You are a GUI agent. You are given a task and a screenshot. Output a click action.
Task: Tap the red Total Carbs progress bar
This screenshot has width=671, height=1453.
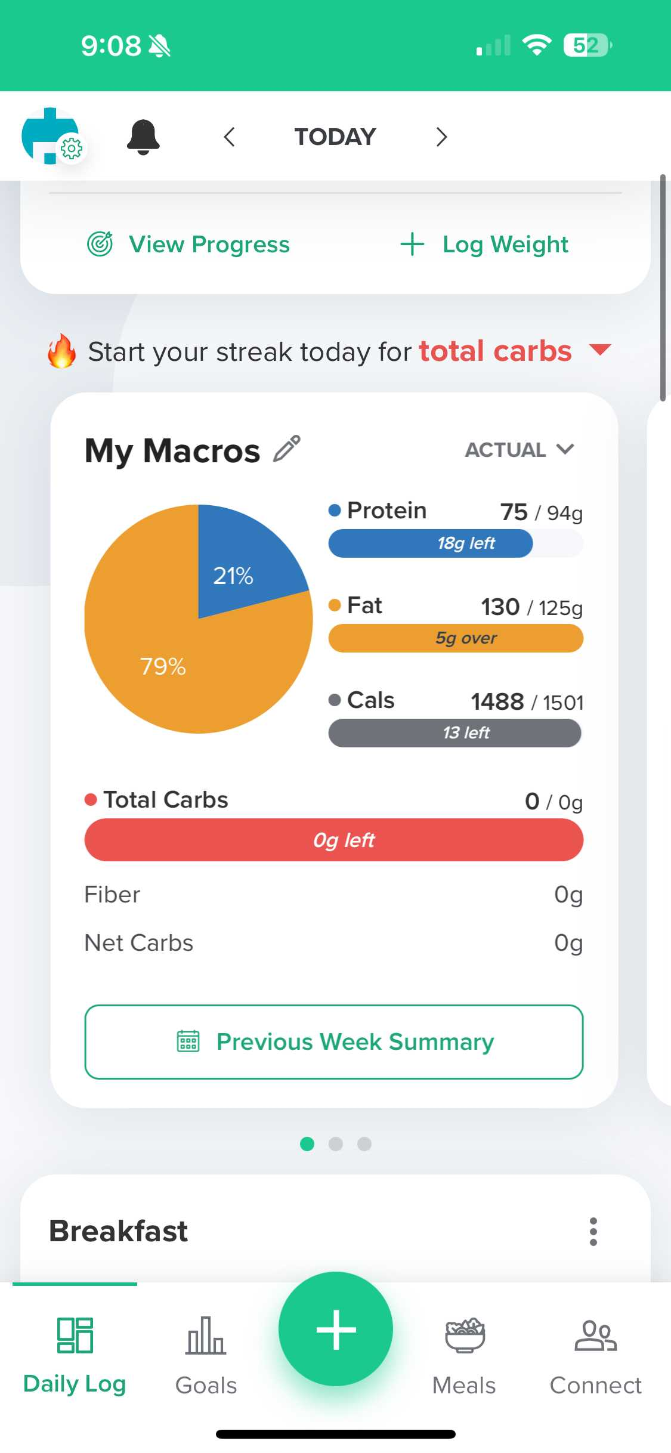[334, 840]
